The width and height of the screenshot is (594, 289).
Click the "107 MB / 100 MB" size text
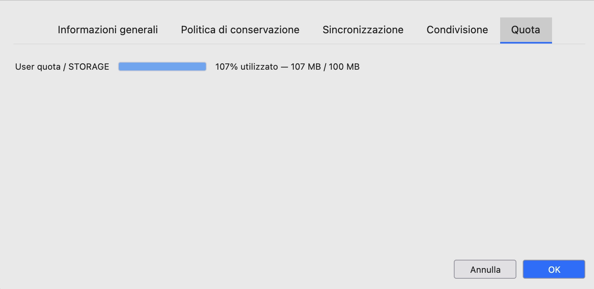[325, 67]
